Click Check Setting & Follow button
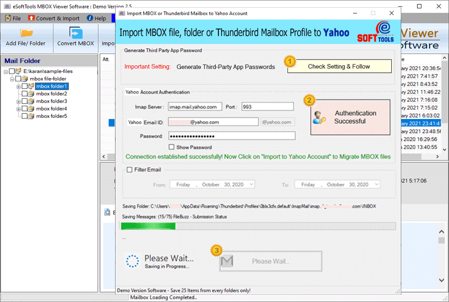The height and width of the screenshot is (302, 449). click(x=340, y=66)
